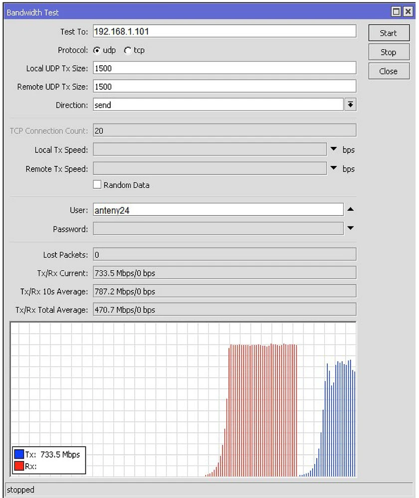Image resolution: width=419 pixels, height=498 pixels.
Task: Maximize the Bandwidth Test window
Action: pos(397,11)
